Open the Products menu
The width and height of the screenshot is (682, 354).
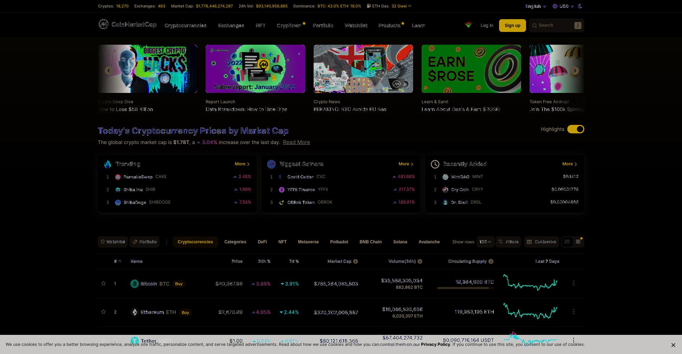[x=389, y=26]
